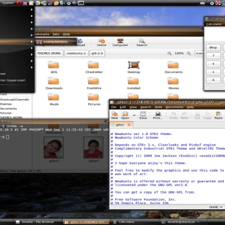The width and height of the screenshot is (225, 225).
Task: Launch Opera from the icon beside System menu
Action: [19, 3]
